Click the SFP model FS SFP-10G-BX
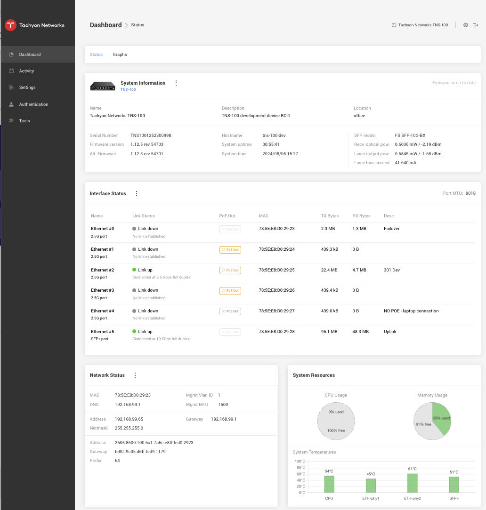This screenshot has width=486, height=510. (410, 135)
